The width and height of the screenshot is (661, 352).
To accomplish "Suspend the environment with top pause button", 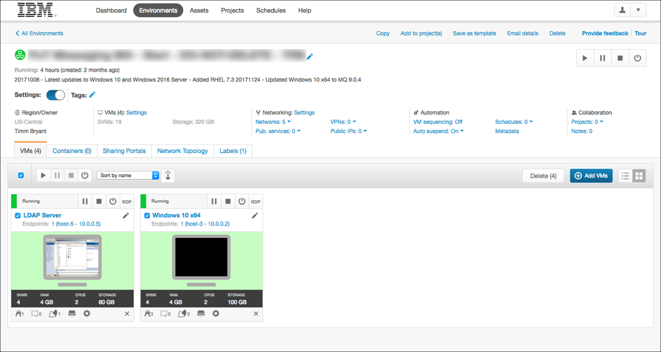I will tap(603, 58).
